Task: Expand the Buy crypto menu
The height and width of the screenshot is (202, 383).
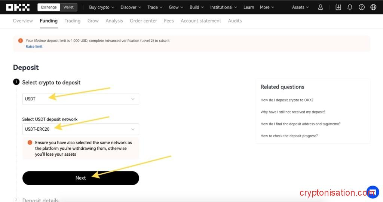Action: [x=102, y=7]
